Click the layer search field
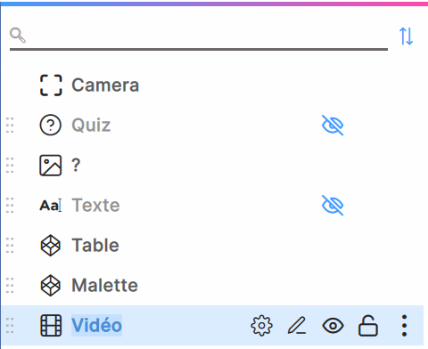This screenshot has width=428, height=349. [199, 37]
